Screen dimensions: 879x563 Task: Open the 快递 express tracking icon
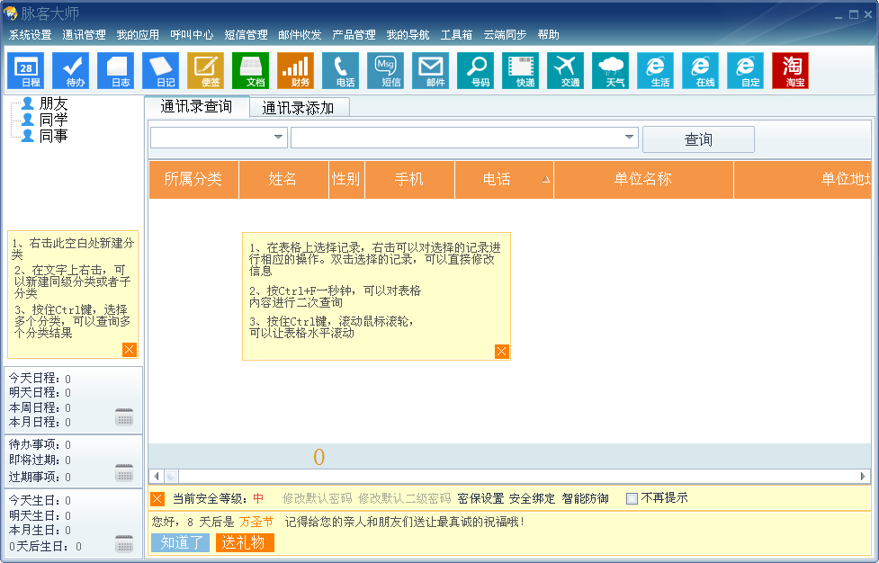pos(521,70)
